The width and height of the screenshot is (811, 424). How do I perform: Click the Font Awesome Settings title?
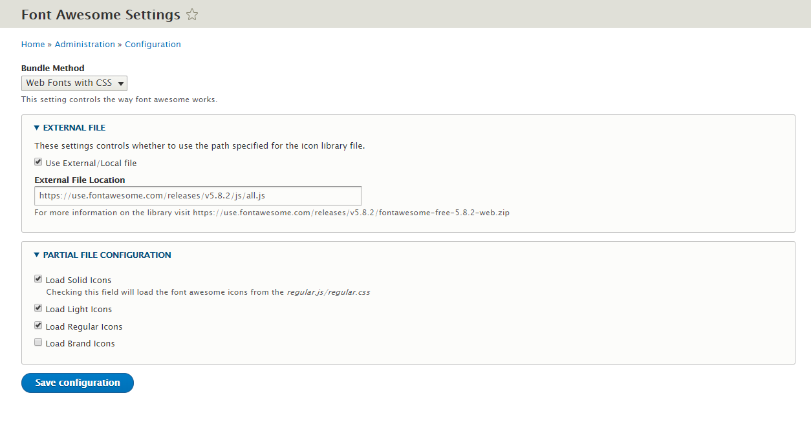click(x=101, y=14)
